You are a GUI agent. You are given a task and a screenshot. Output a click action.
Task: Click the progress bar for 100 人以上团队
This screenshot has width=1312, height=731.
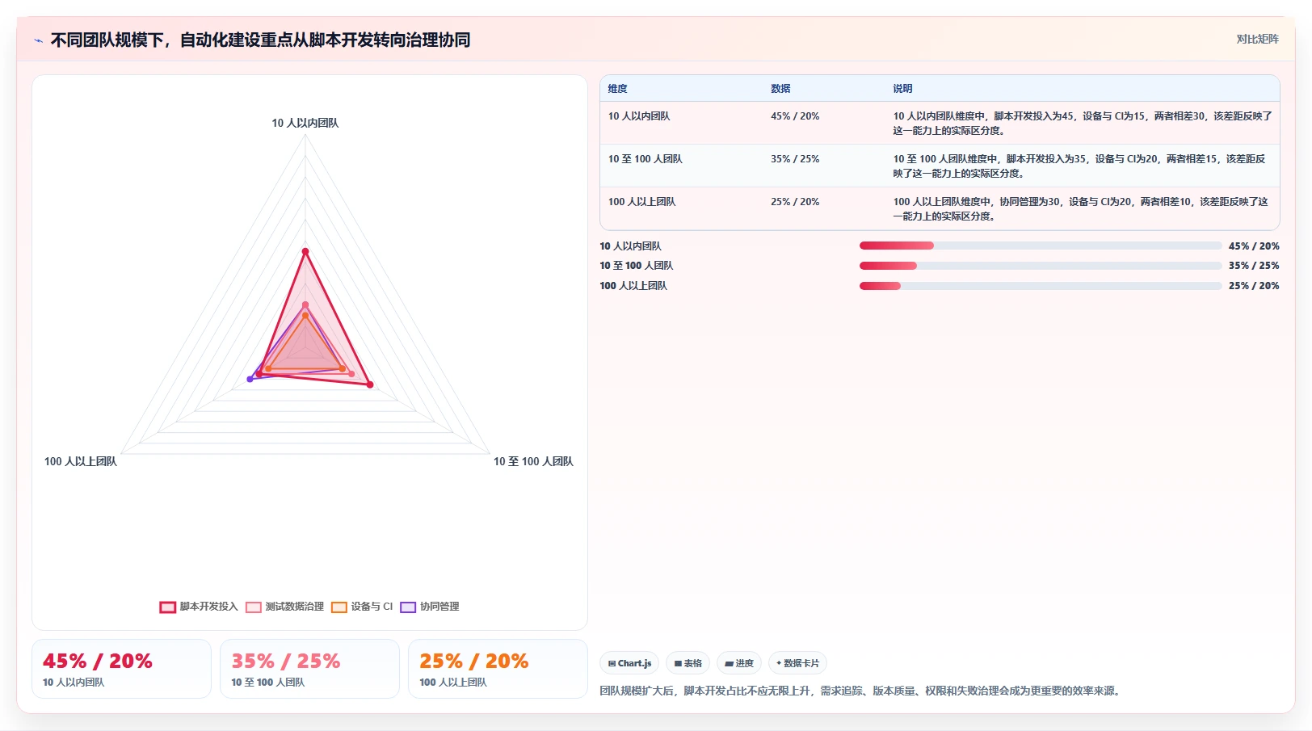click(x=1041, y=286)
